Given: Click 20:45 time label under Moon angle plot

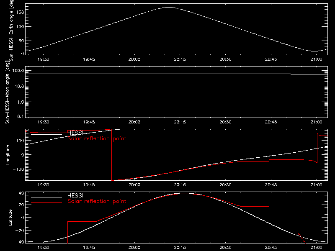Looking at the screenshot, I should click(271, 122).
